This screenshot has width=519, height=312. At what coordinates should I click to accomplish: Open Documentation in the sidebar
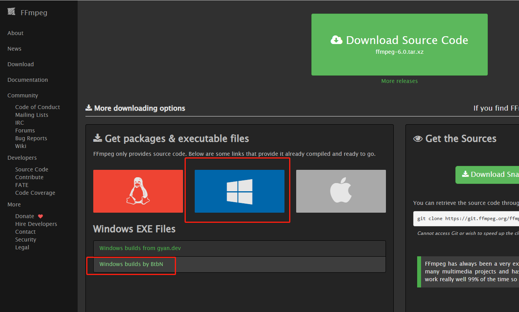tap(28, 80)
